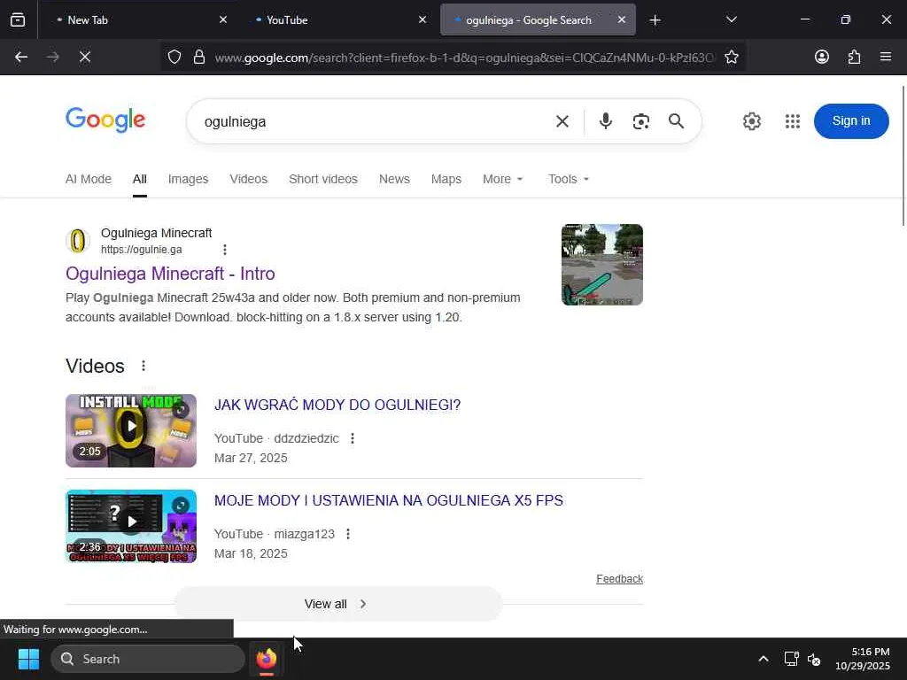
Task: Open Firefox View tab list icon
Action: point(18,19)
